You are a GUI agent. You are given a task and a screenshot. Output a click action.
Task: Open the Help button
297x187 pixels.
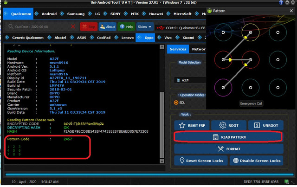pos(126,27)
